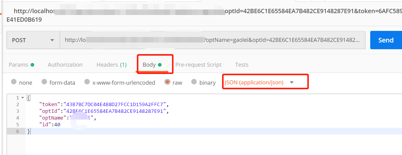402x155 pixels.
Task: Click the "optName" key on line 4
Action: 53,118
